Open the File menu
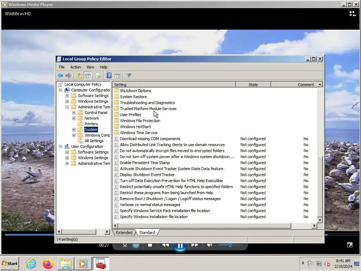The width and height of the screenshot is (361, 271). click(x=62, y=67)
